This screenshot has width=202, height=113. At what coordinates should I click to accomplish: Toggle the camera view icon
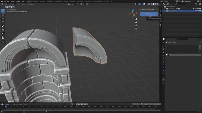point(136,25)
